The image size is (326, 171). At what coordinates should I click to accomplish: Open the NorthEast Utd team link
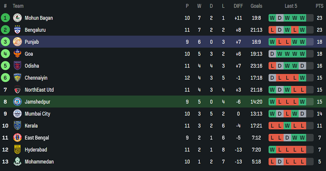(x=39, y=90)
